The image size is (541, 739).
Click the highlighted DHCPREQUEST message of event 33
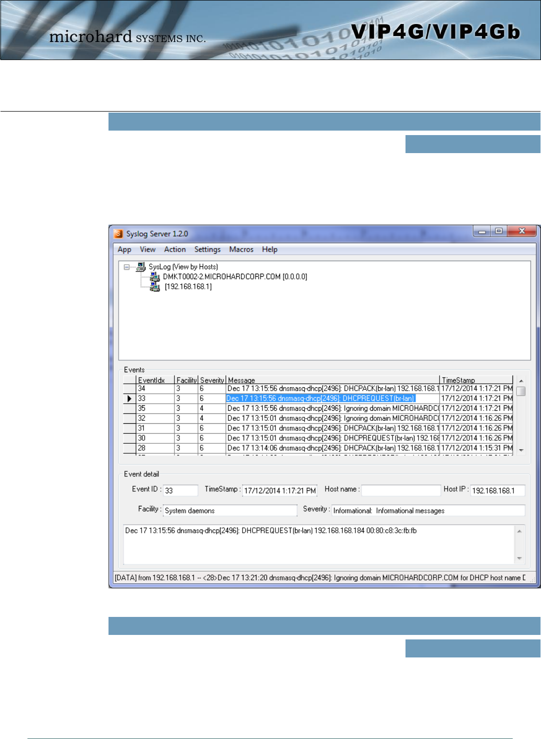tap(320, 399)
